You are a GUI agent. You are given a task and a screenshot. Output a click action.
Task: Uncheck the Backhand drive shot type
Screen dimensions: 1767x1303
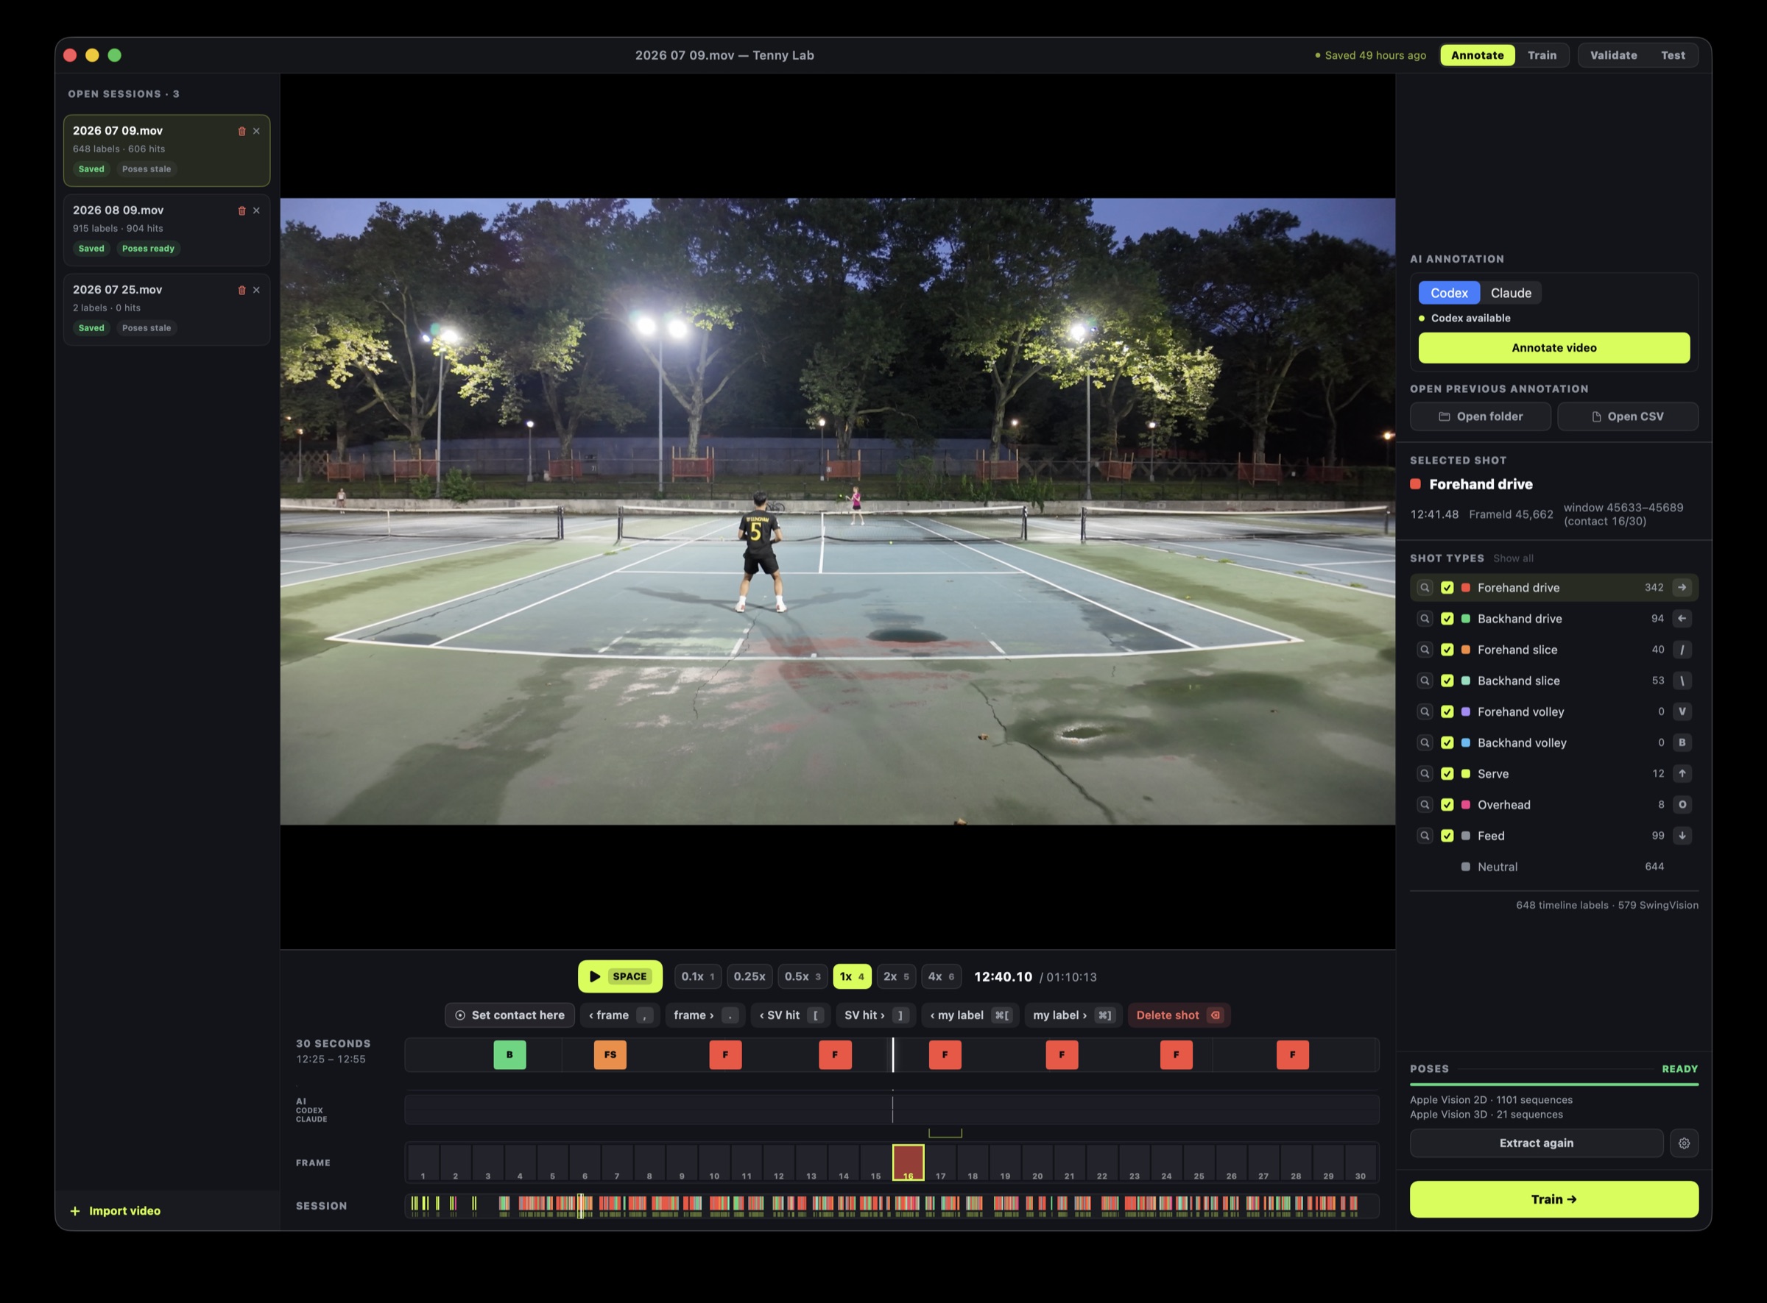pyautogui.click(x=1447, y=618)
